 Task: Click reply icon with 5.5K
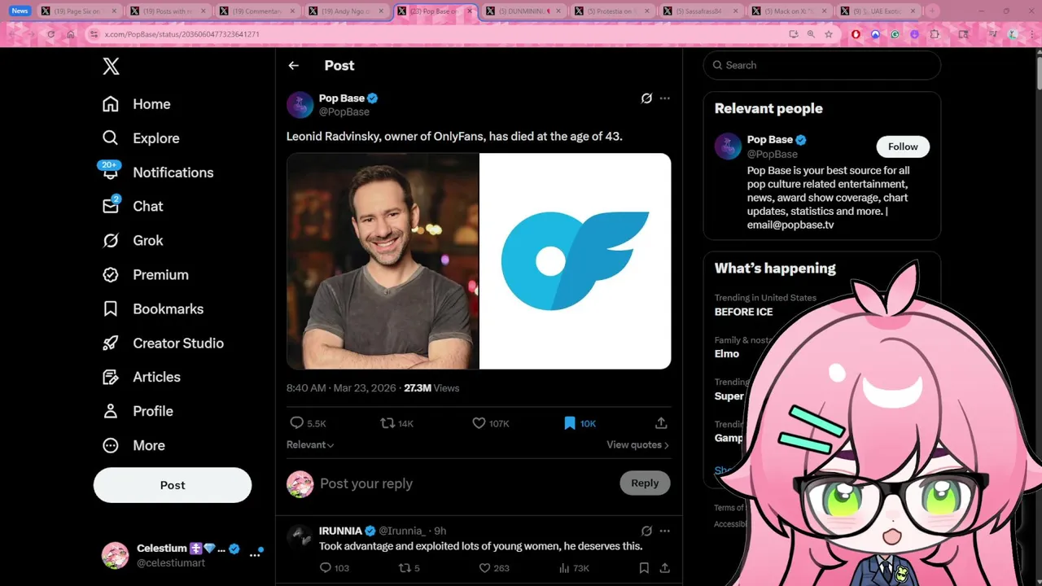308,423
